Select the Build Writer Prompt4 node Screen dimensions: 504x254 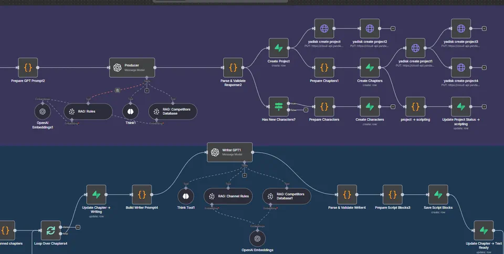(142, 195)
